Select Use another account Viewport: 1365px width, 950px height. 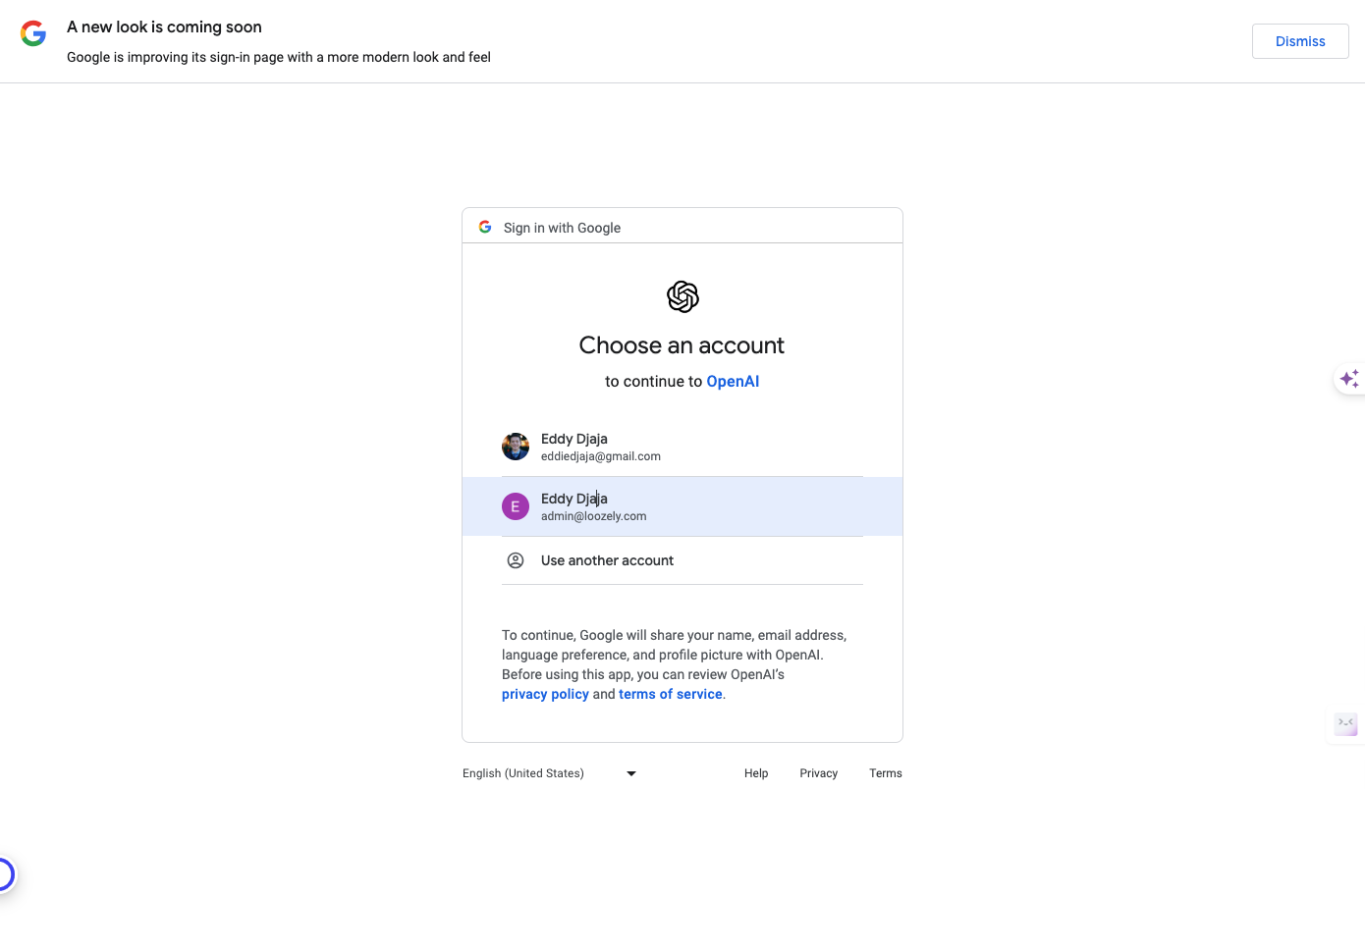coord(682,560)
